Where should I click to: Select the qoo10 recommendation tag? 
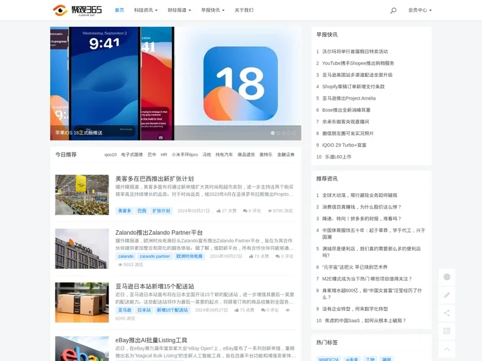coord(110,154)
